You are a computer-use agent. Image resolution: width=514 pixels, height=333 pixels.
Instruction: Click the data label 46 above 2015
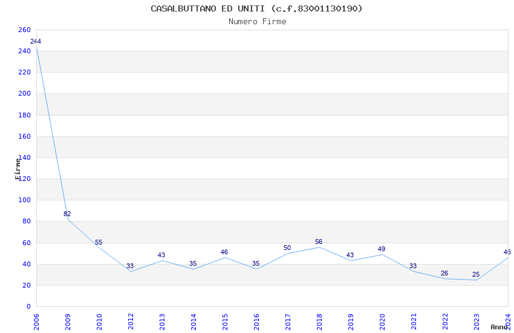coord(224,252)
